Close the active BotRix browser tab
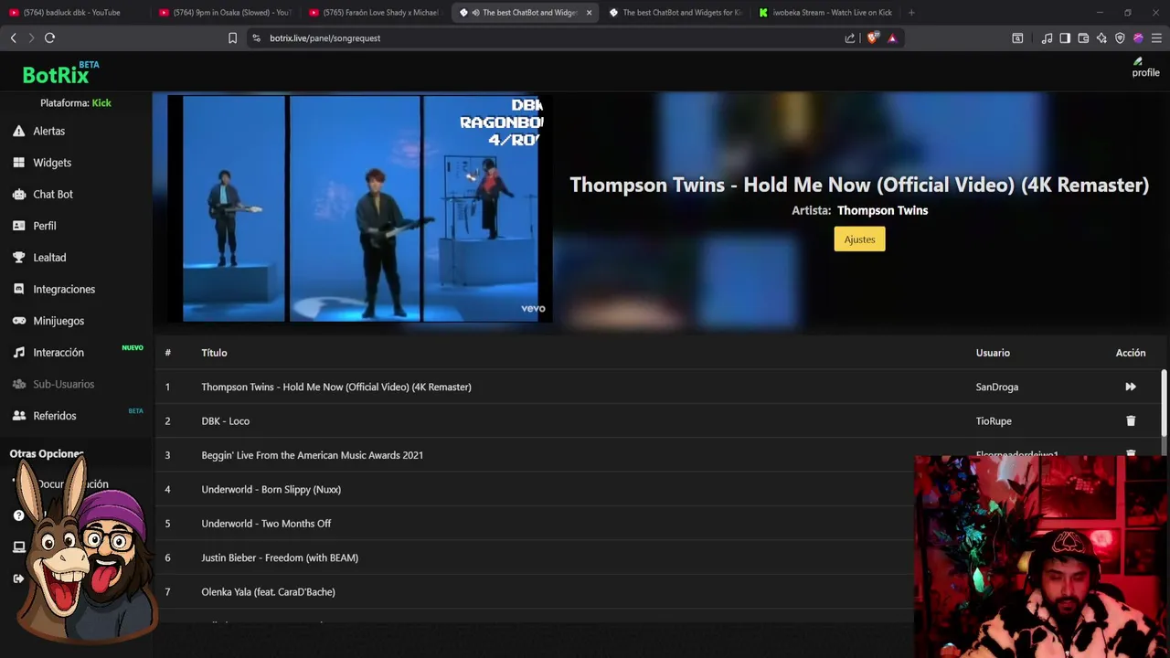The height and width of the screenshot is (658, 1170). pyautogui.click(x=589, y=13)
